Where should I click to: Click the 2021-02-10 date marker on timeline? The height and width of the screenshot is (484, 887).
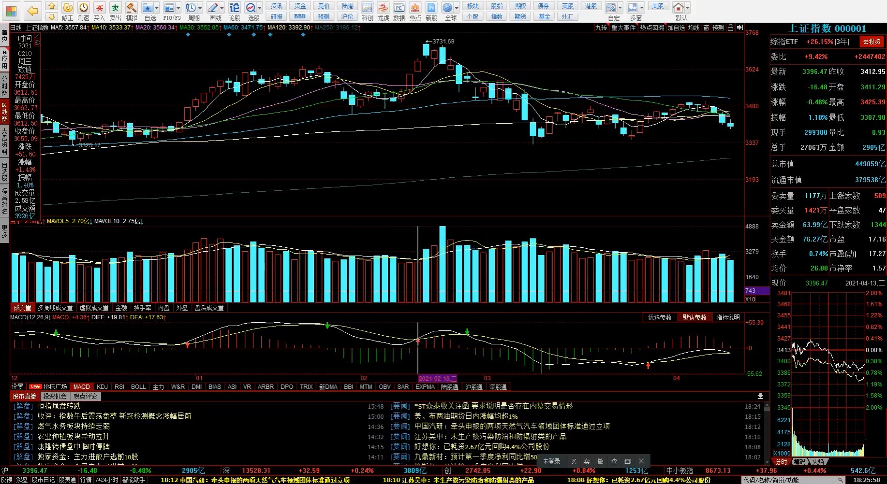click(x=437, y=379)
